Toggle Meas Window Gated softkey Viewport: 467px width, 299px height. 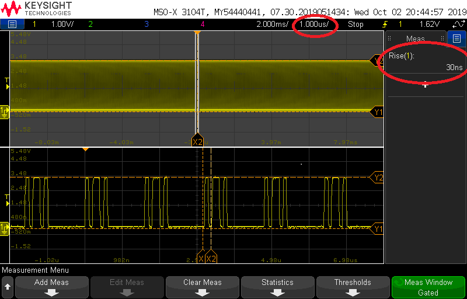428,287
